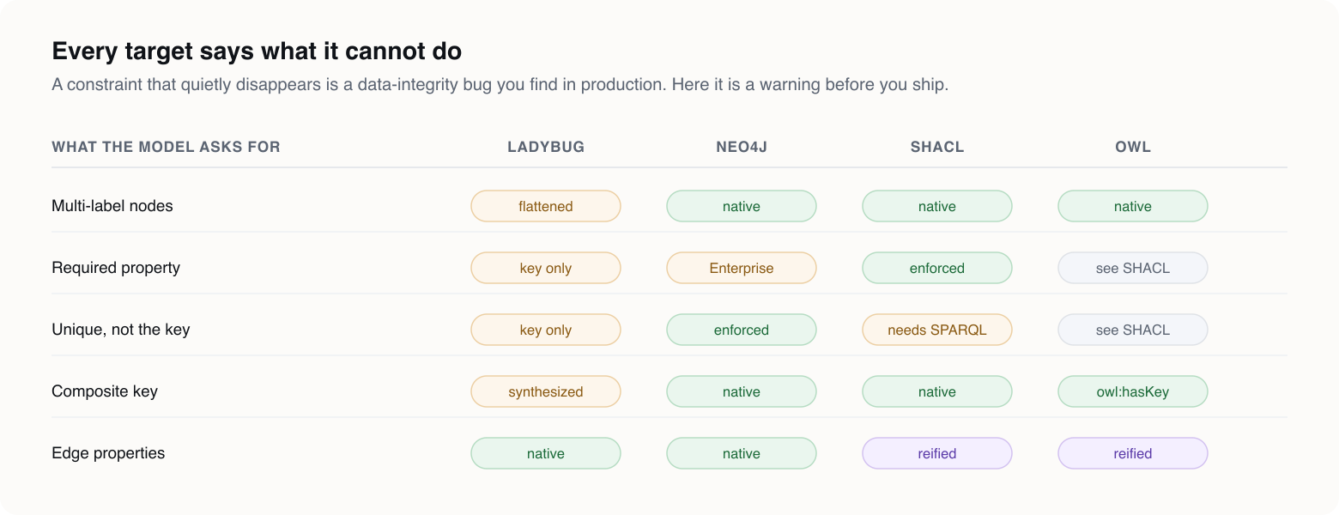Click the subtitle sentence about data-integrity bug
Screen dimensions: 1339x515
(x=500, y=85)
